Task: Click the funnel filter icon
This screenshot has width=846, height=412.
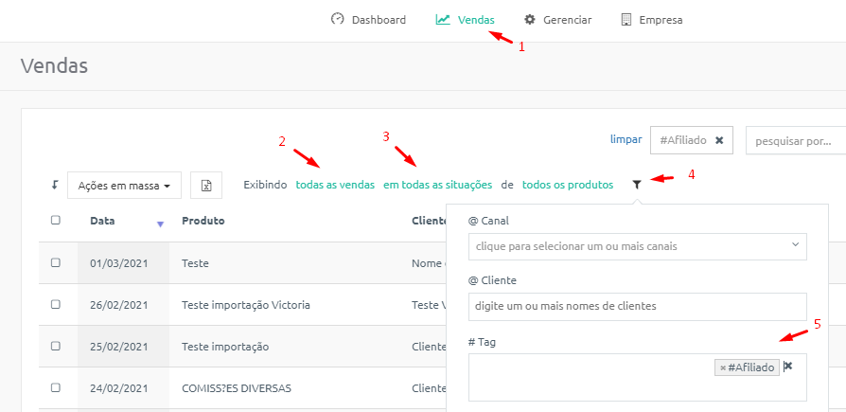Action: tap(637, 185)
